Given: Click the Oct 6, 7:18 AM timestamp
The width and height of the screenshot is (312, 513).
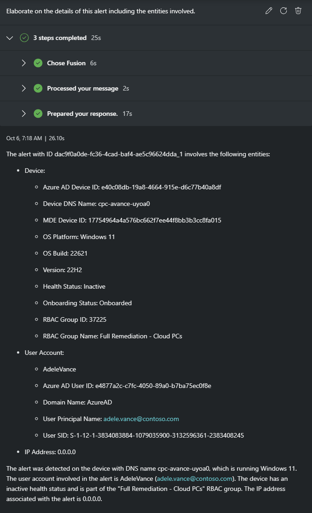Looking at the screenshot, I should tap(24, 138).
